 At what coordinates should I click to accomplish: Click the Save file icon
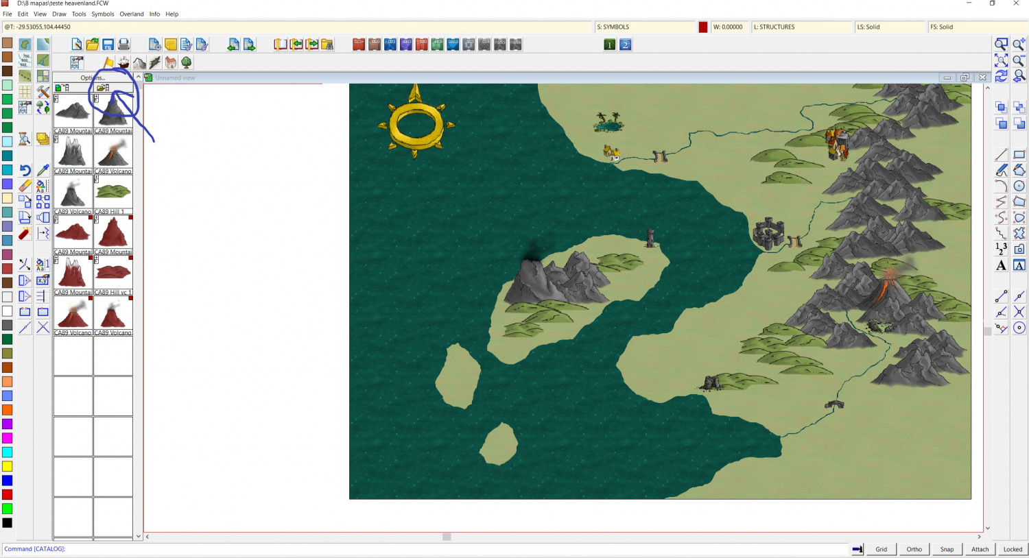[108, 45]
